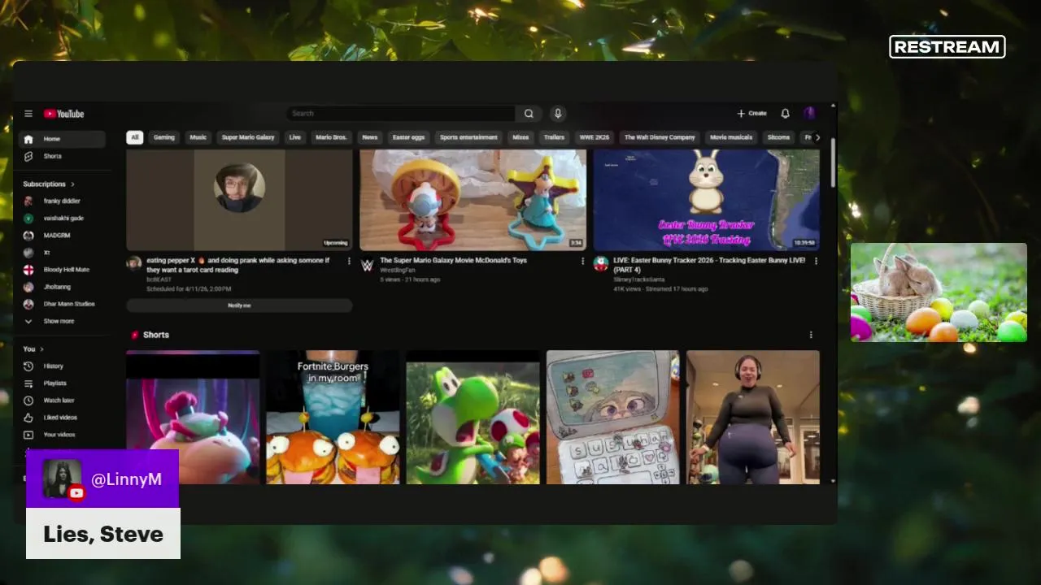The height and width of the screenshot is (585, 1041).
Task: Open Your videos
Action: click(x=63, y=435)
